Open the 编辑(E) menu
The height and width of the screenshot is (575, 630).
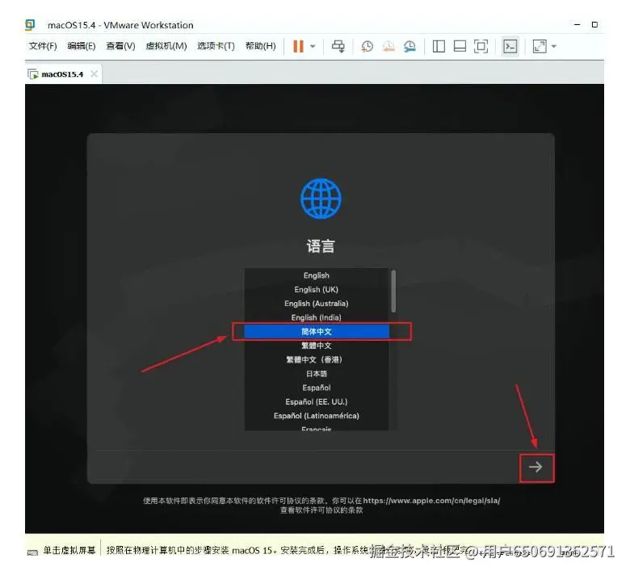(82, 46)
